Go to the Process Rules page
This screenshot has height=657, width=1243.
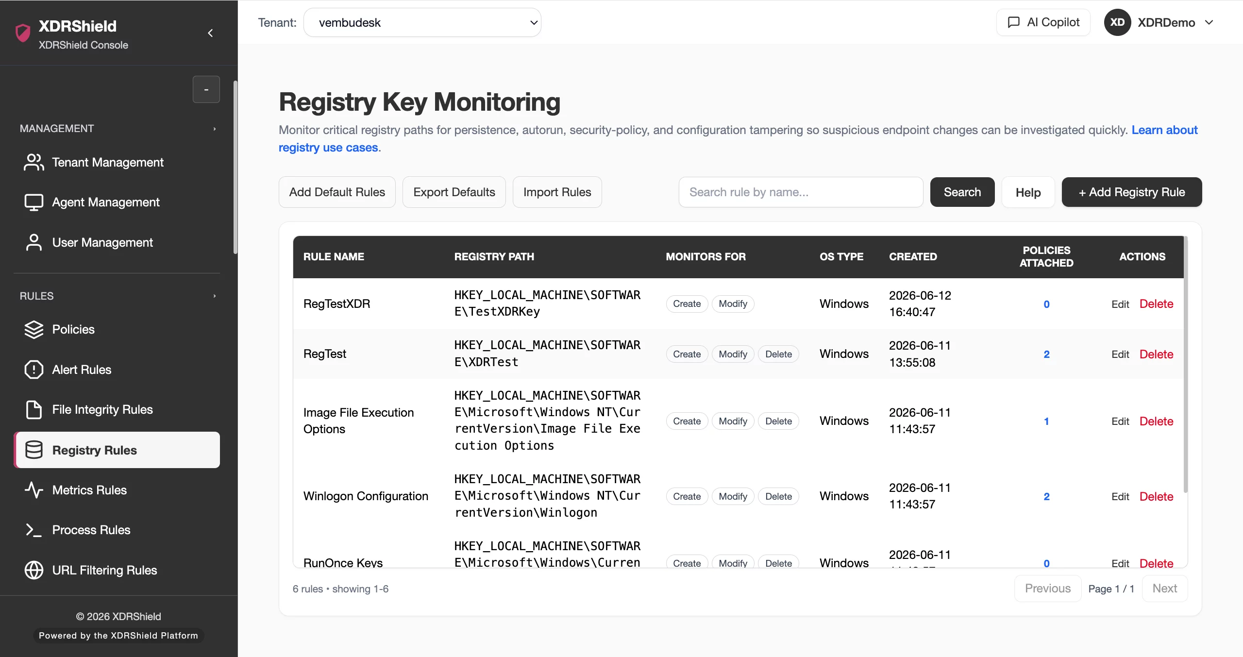coord(117,530)
